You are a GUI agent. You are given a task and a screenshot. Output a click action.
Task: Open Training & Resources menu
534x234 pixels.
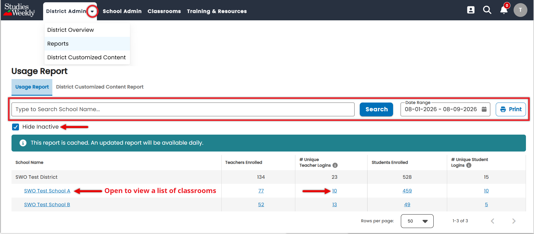tap(217, 11)
